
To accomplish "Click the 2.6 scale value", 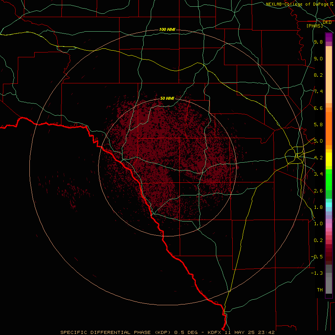I will [x=318, y=191].
